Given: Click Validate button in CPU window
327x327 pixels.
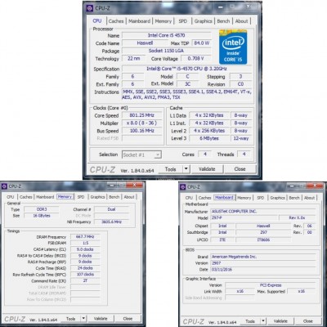Looking at the screenshot, I should click(x=207, y=169).
